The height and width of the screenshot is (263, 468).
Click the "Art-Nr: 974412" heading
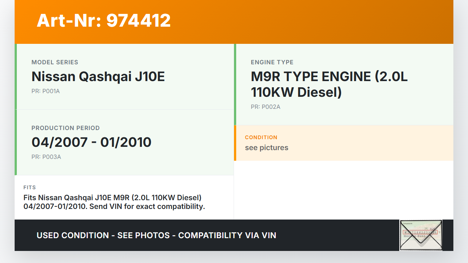pos(104,20)
